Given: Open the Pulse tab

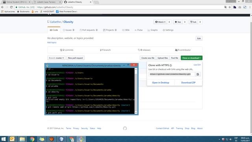Looking at the screenshot, I should 139,30.
